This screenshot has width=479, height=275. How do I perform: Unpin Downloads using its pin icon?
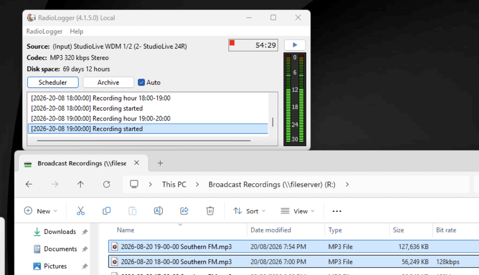coord(85,232)
